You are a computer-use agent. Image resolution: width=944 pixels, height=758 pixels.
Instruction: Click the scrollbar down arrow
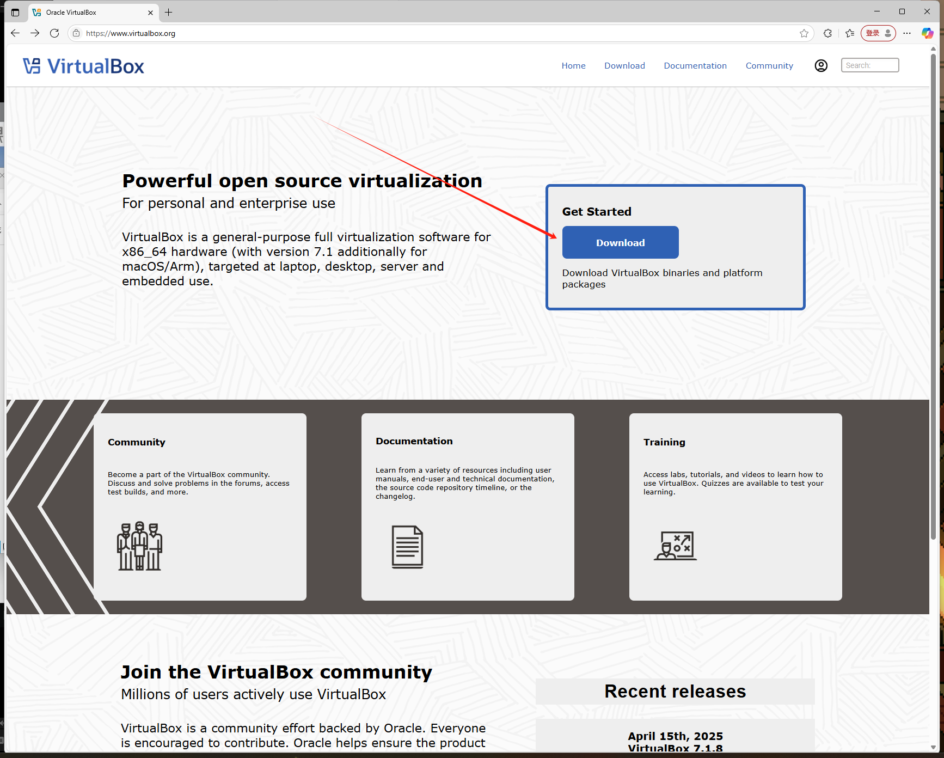(x=933, y=748)
